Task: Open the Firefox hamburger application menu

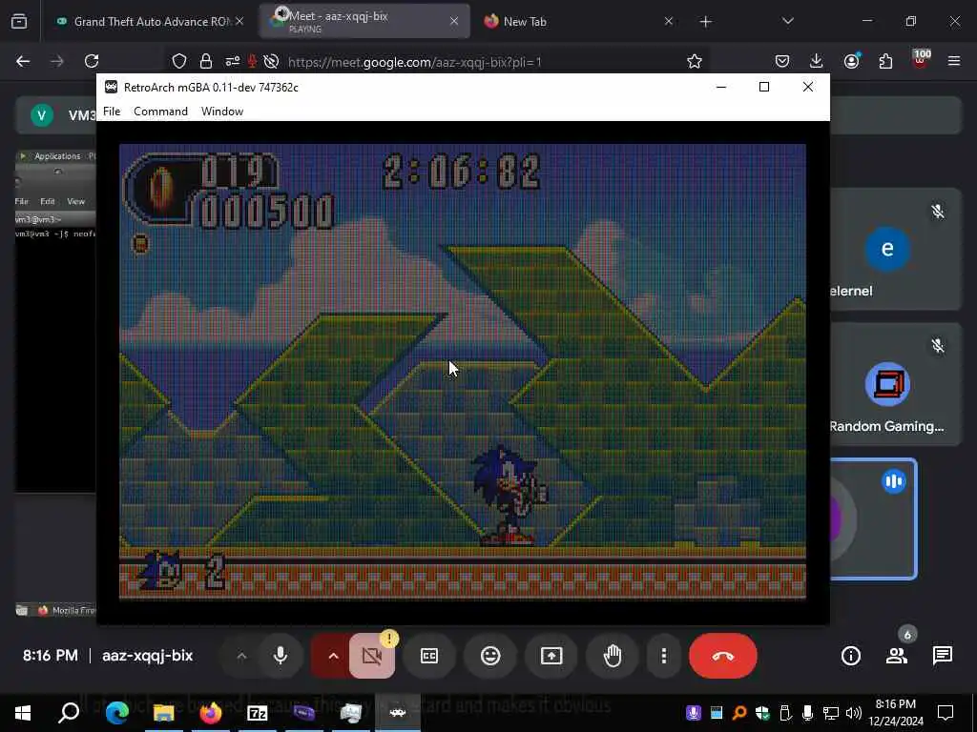Action: coord(954,61)
